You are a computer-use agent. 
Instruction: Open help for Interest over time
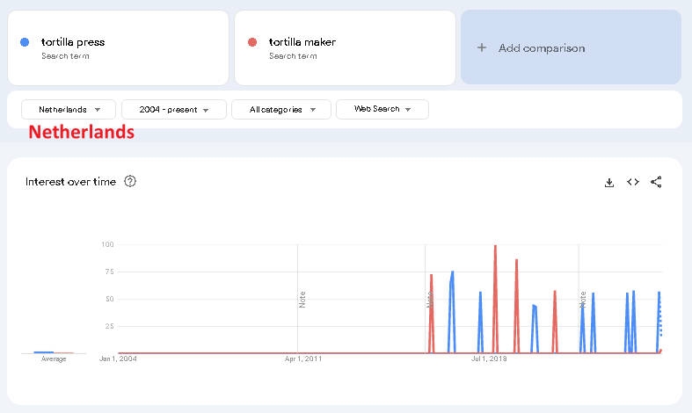coord(130,181)
